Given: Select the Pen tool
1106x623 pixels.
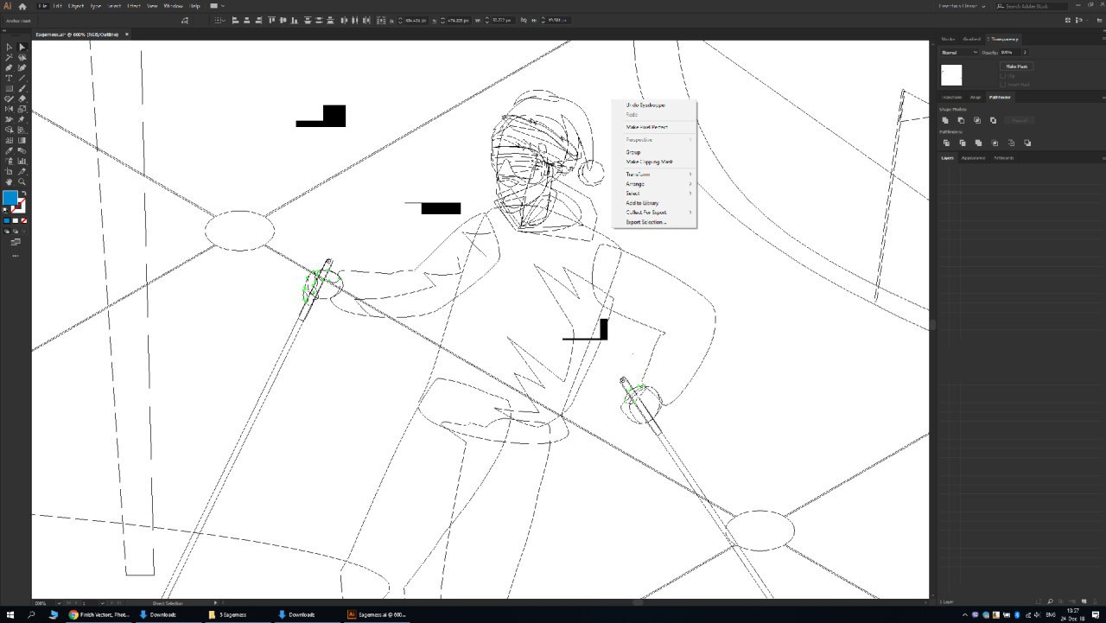Looking at the screenshot, I should (x=9, y=67).
